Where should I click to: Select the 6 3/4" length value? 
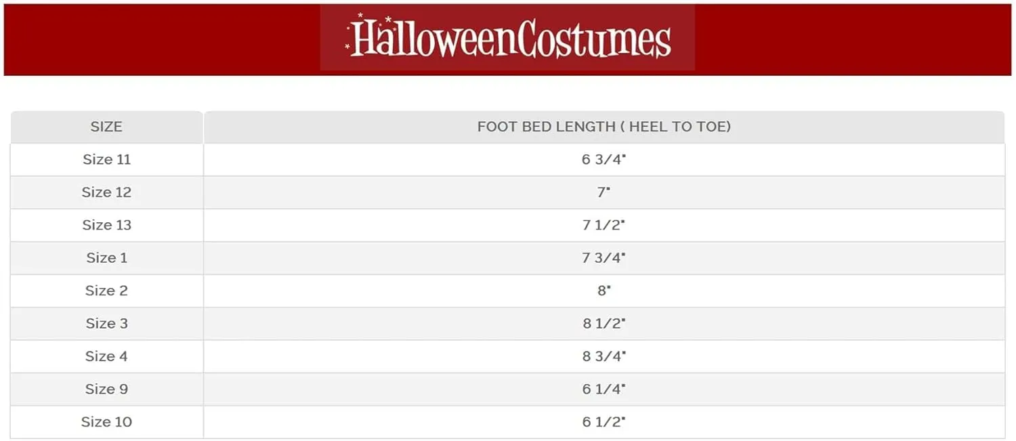(x=604, y=160)
